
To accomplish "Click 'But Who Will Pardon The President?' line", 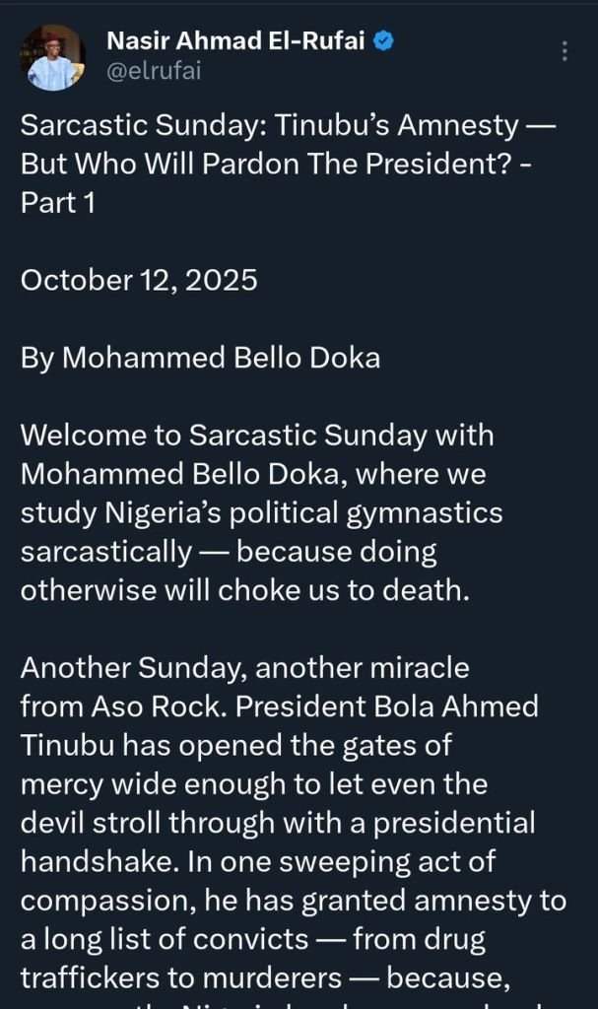I will [x=266, y=164].
